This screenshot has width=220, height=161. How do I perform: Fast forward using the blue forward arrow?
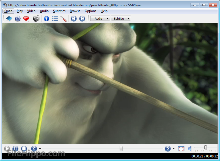(168, 149)
